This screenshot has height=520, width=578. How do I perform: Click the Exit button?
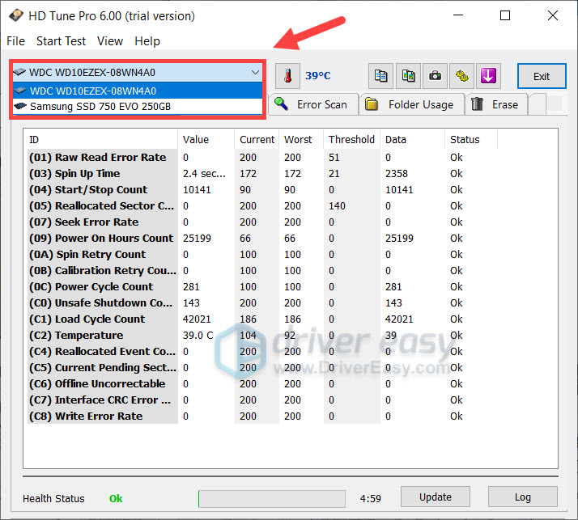(542, 76)
